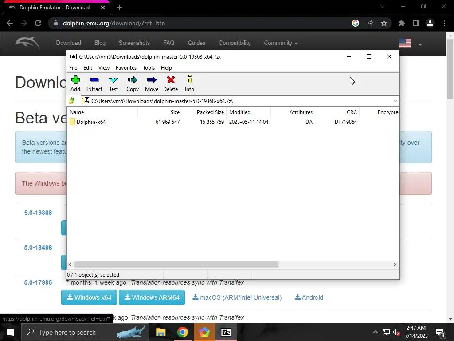Show hidden system tray icons
Viewport: 454px width, 341px height.
pyautogui.click(x=375, y=332)
